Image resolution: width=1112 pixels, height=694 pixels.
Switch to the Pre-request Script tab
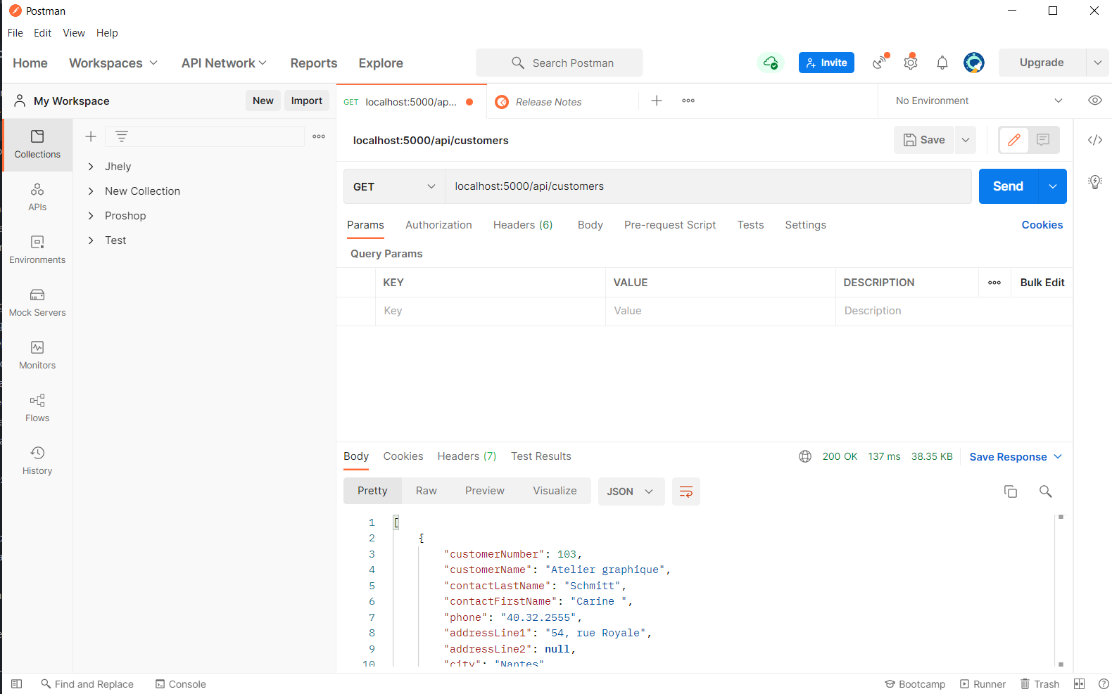670,225
